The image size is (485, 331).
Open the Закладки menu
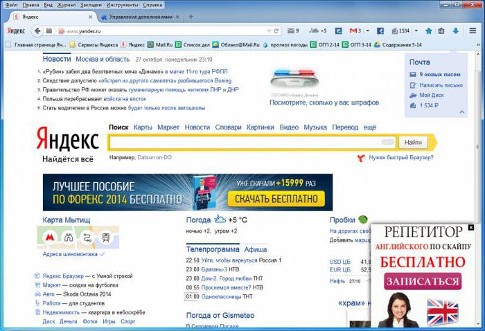pyautogui.click(x=91, y=5)
